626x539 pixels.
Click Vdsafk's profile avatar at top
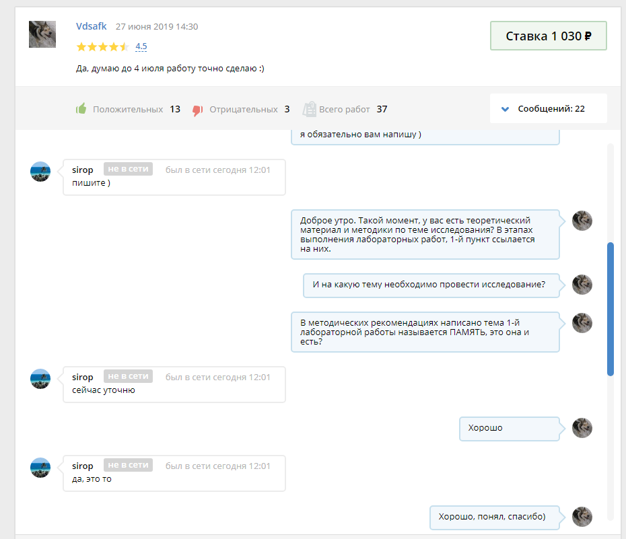pos(42,34)
